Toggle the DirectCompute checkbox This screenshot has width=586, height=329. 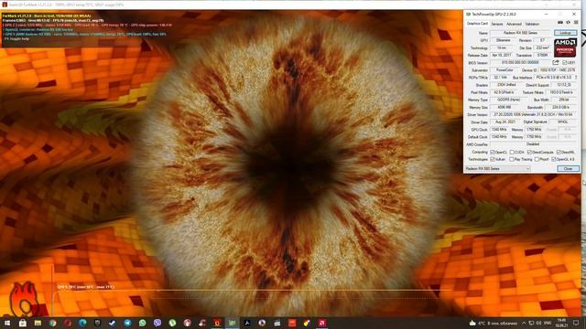[x=529, y=153]
